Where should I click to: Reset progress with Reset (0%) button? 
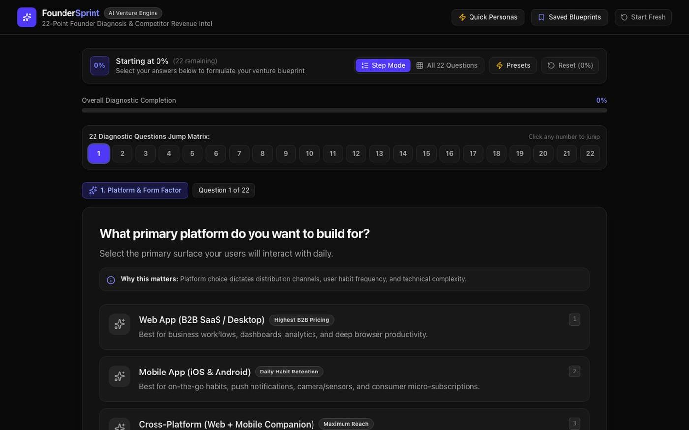click(570, 65)
